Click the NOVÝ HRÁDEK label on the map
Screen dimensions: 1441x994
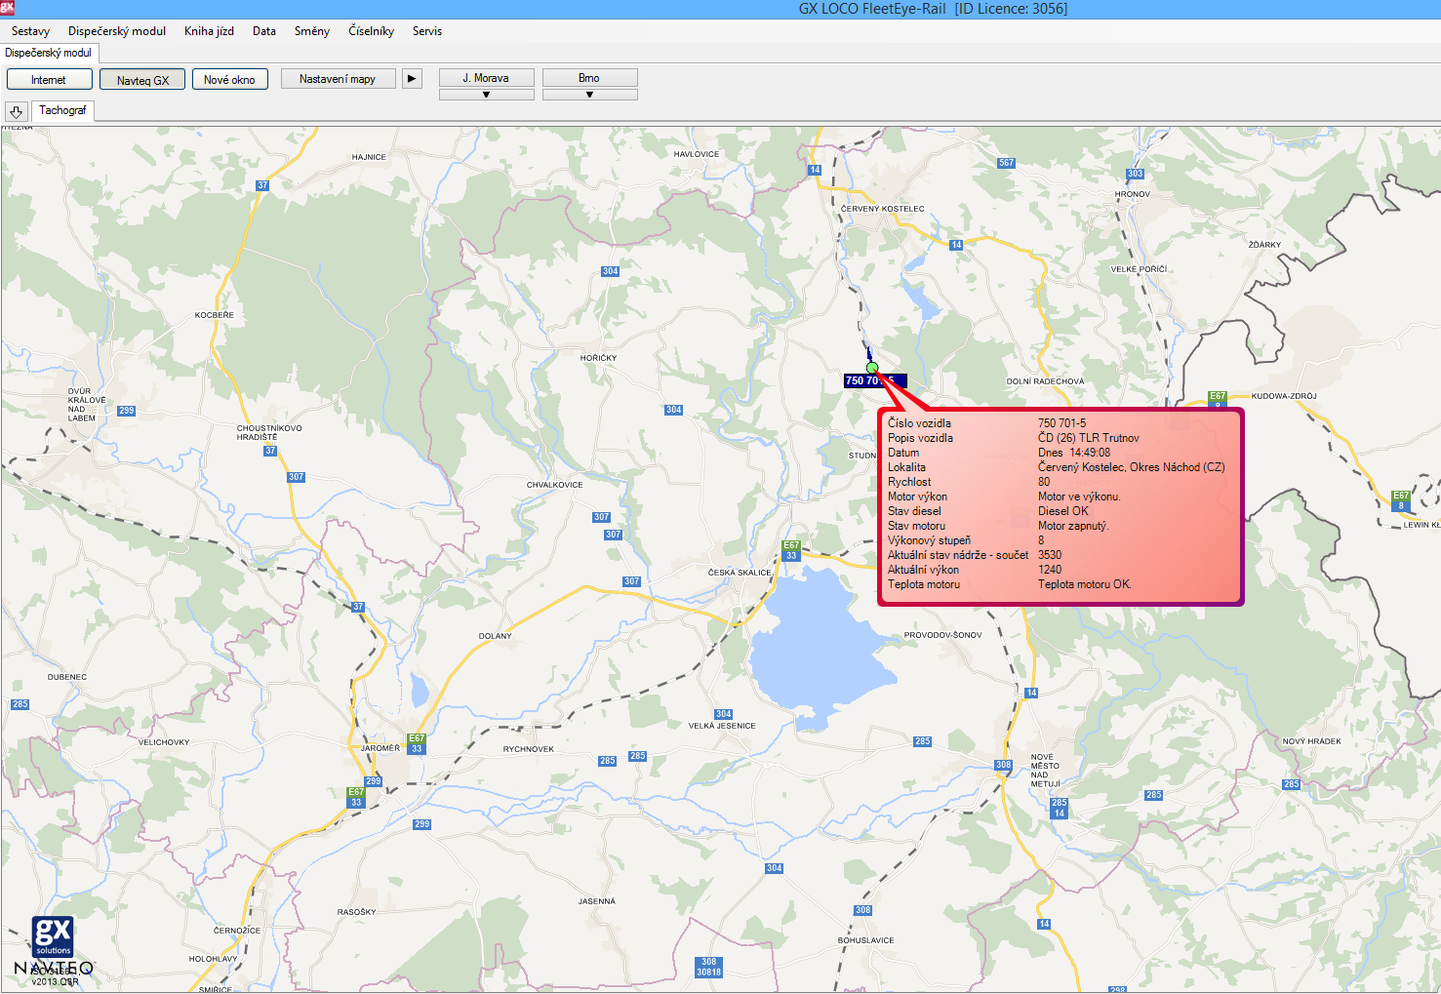point(1311,741)
